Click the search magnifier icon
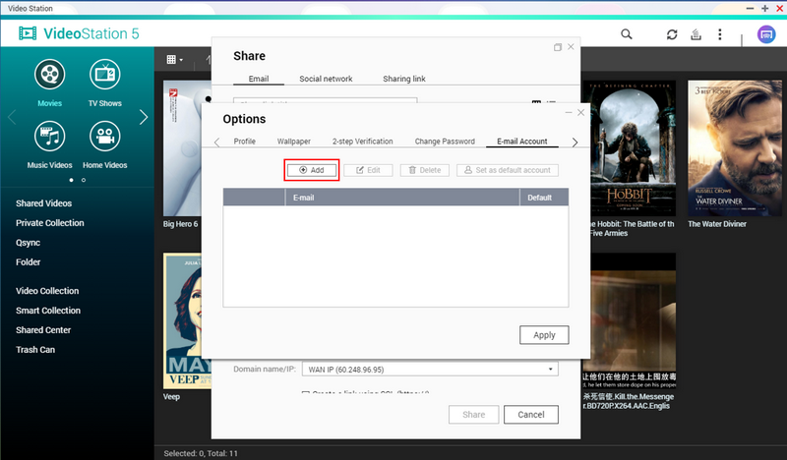The image size is (787, 460). [627, 34]
